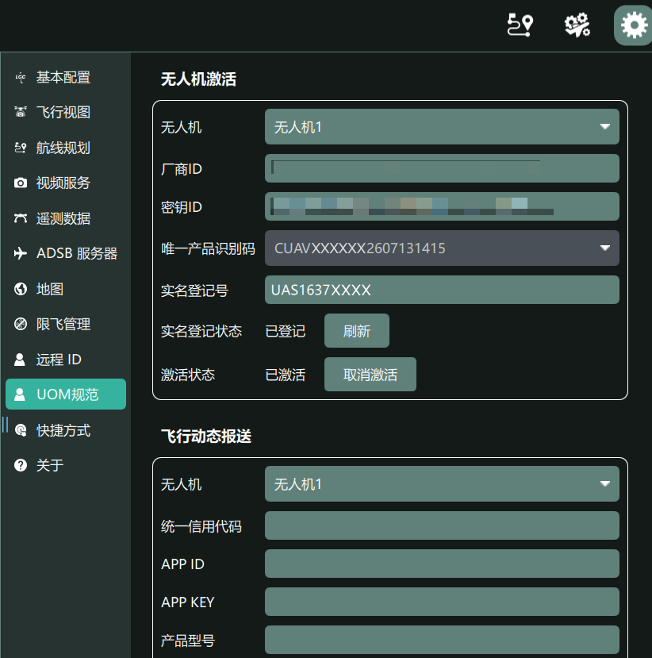Select 远程 ID in sidebar
Screen dimensions: 652x658
66,360
